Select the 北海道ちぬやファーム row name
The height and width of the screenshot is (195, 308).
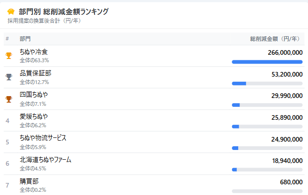pyautogui.click(x=46, y=160)
